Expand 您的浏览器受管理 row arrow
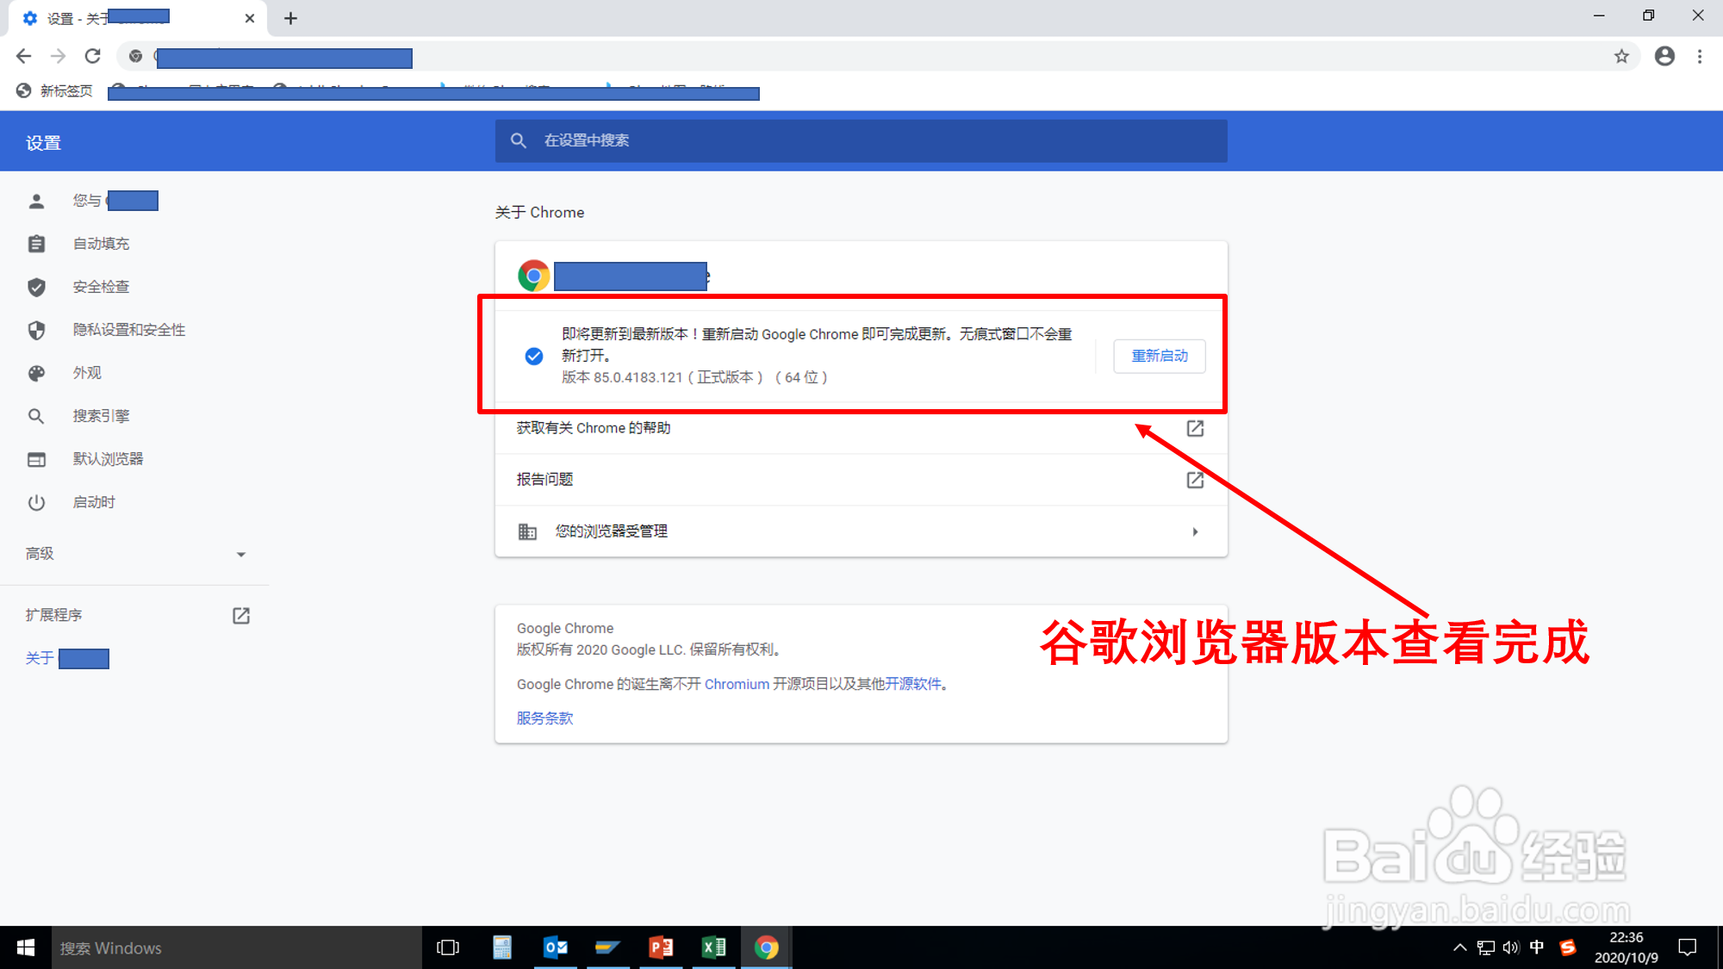Screen dimensions: 1723x969 coord(1195,531)
